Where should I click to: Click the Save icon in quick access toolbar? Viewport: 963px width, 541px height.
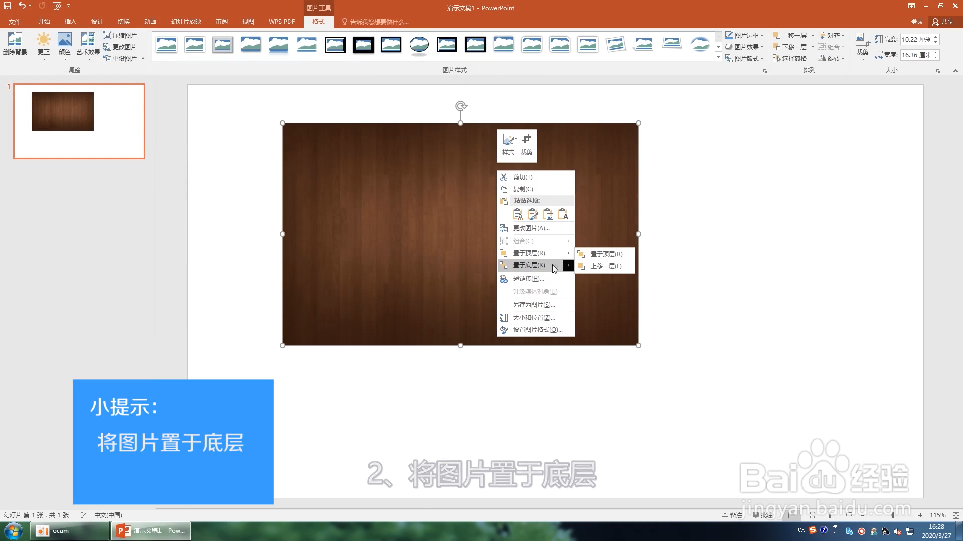(x=8, y=6)
